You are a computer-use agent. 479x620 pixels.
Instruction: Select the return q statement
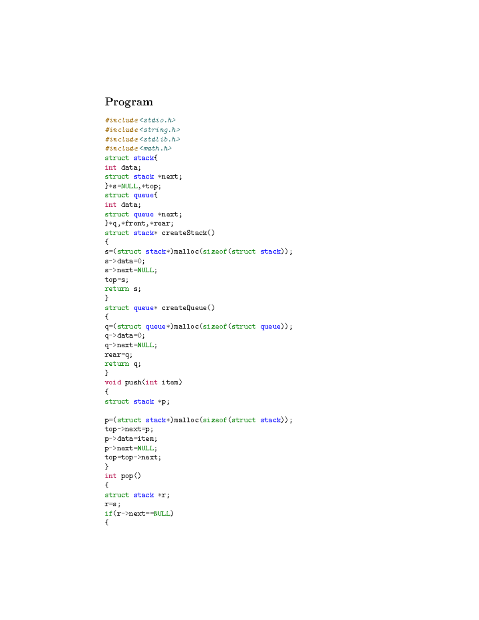(123, 364)
